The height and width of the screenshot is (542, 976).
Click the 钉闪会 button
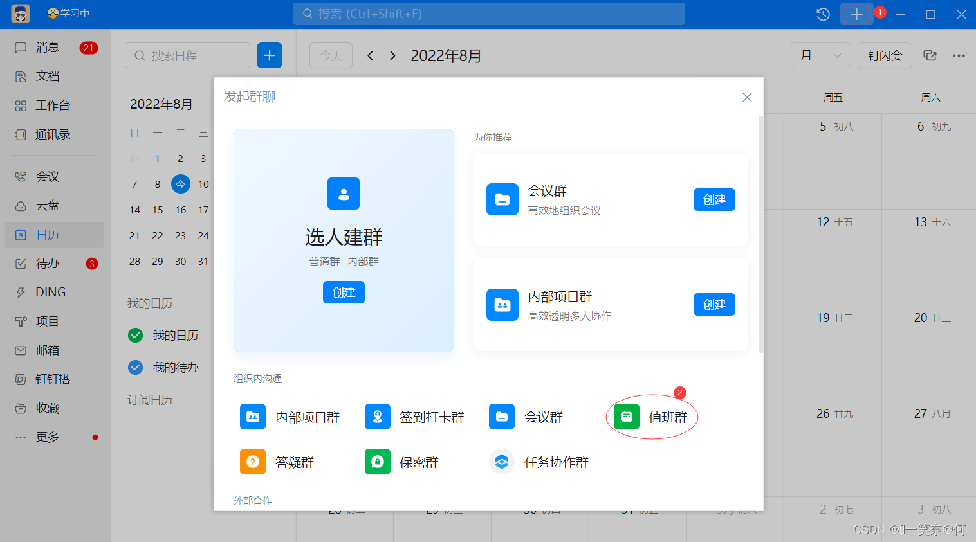pos(885,56)
